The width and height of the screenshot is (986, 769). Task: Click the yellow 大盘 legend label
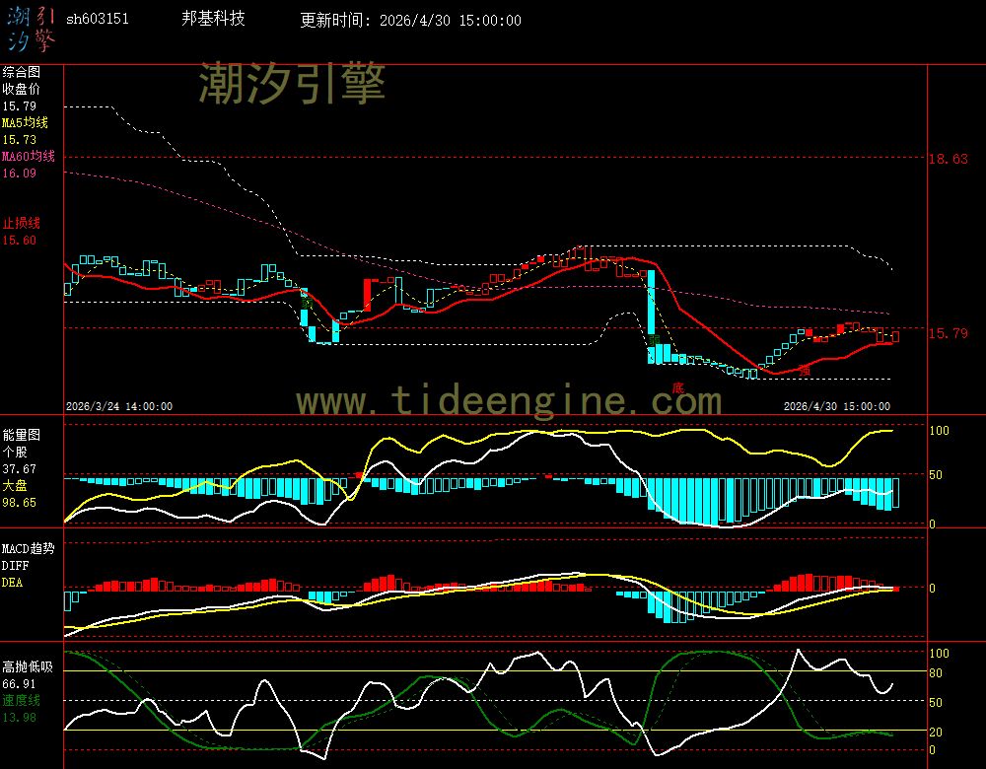[x=15, y=485]
